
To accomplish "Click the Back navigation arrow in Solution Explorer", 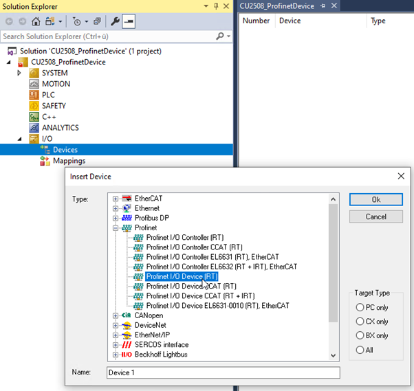I will click(x=9, y=21).
